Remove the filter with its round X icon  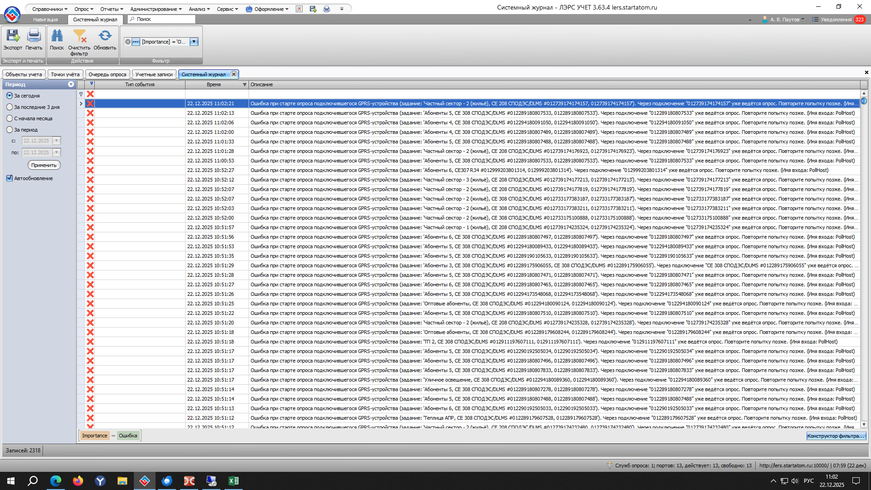[128, 42]
